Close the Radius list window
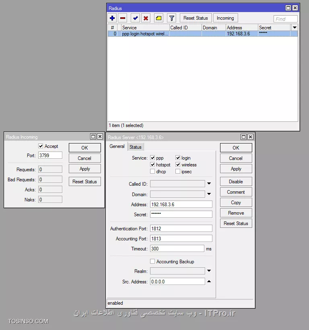The width and height of the screenshot is (309, 330). [295, 8]
